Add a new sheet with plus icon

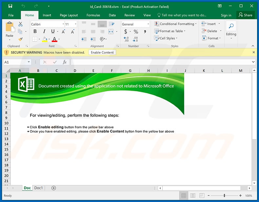(54, 188)
